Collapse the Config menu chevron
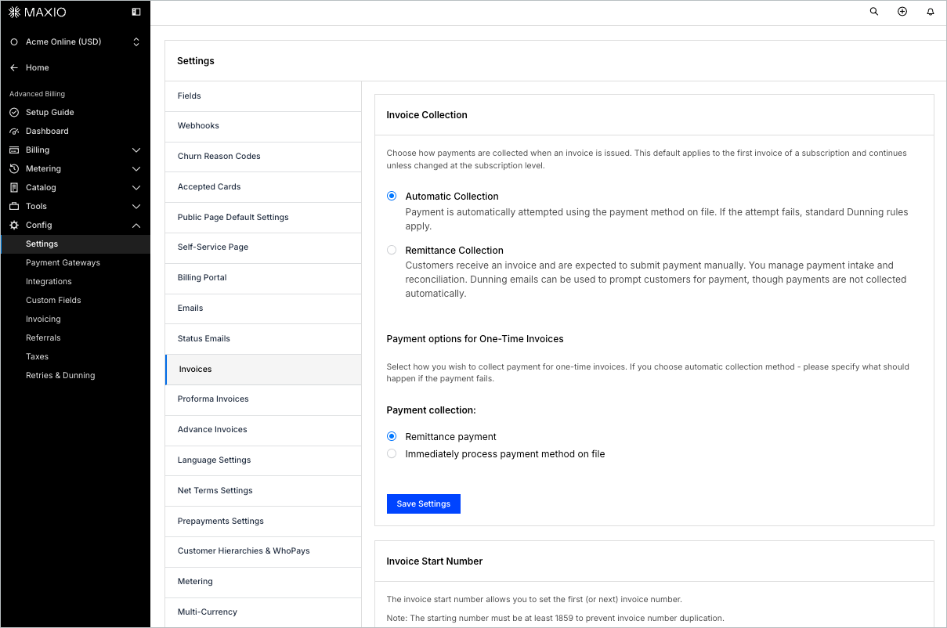This screenshot has width=947, height=628. (136, 225)
